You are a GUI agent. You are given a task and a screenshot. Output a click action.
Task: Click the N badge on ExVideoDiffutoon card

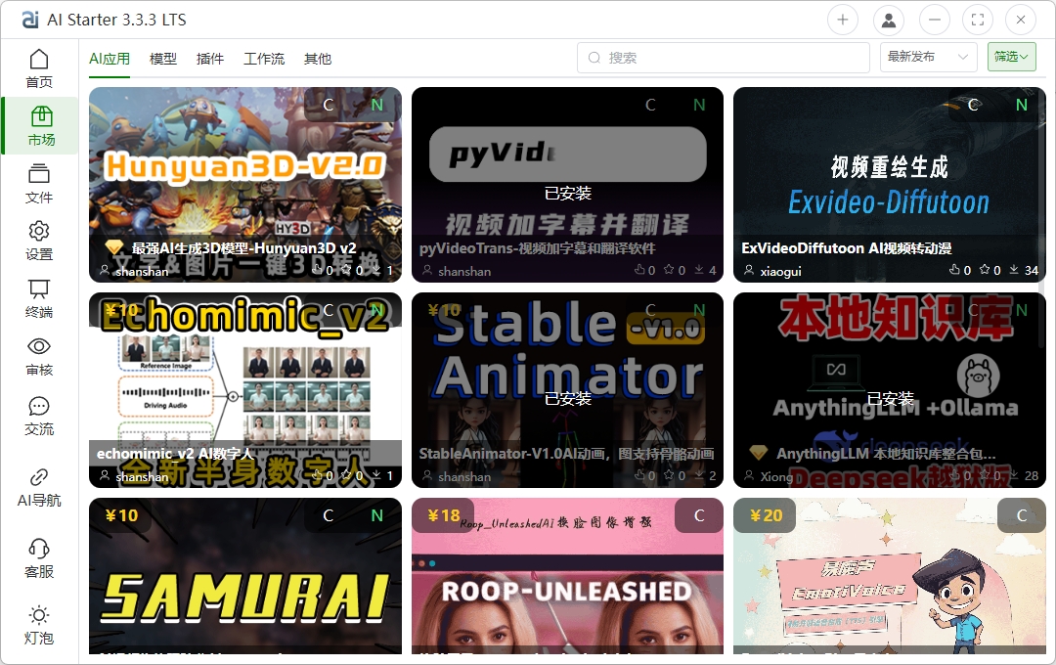point(1022,105)
